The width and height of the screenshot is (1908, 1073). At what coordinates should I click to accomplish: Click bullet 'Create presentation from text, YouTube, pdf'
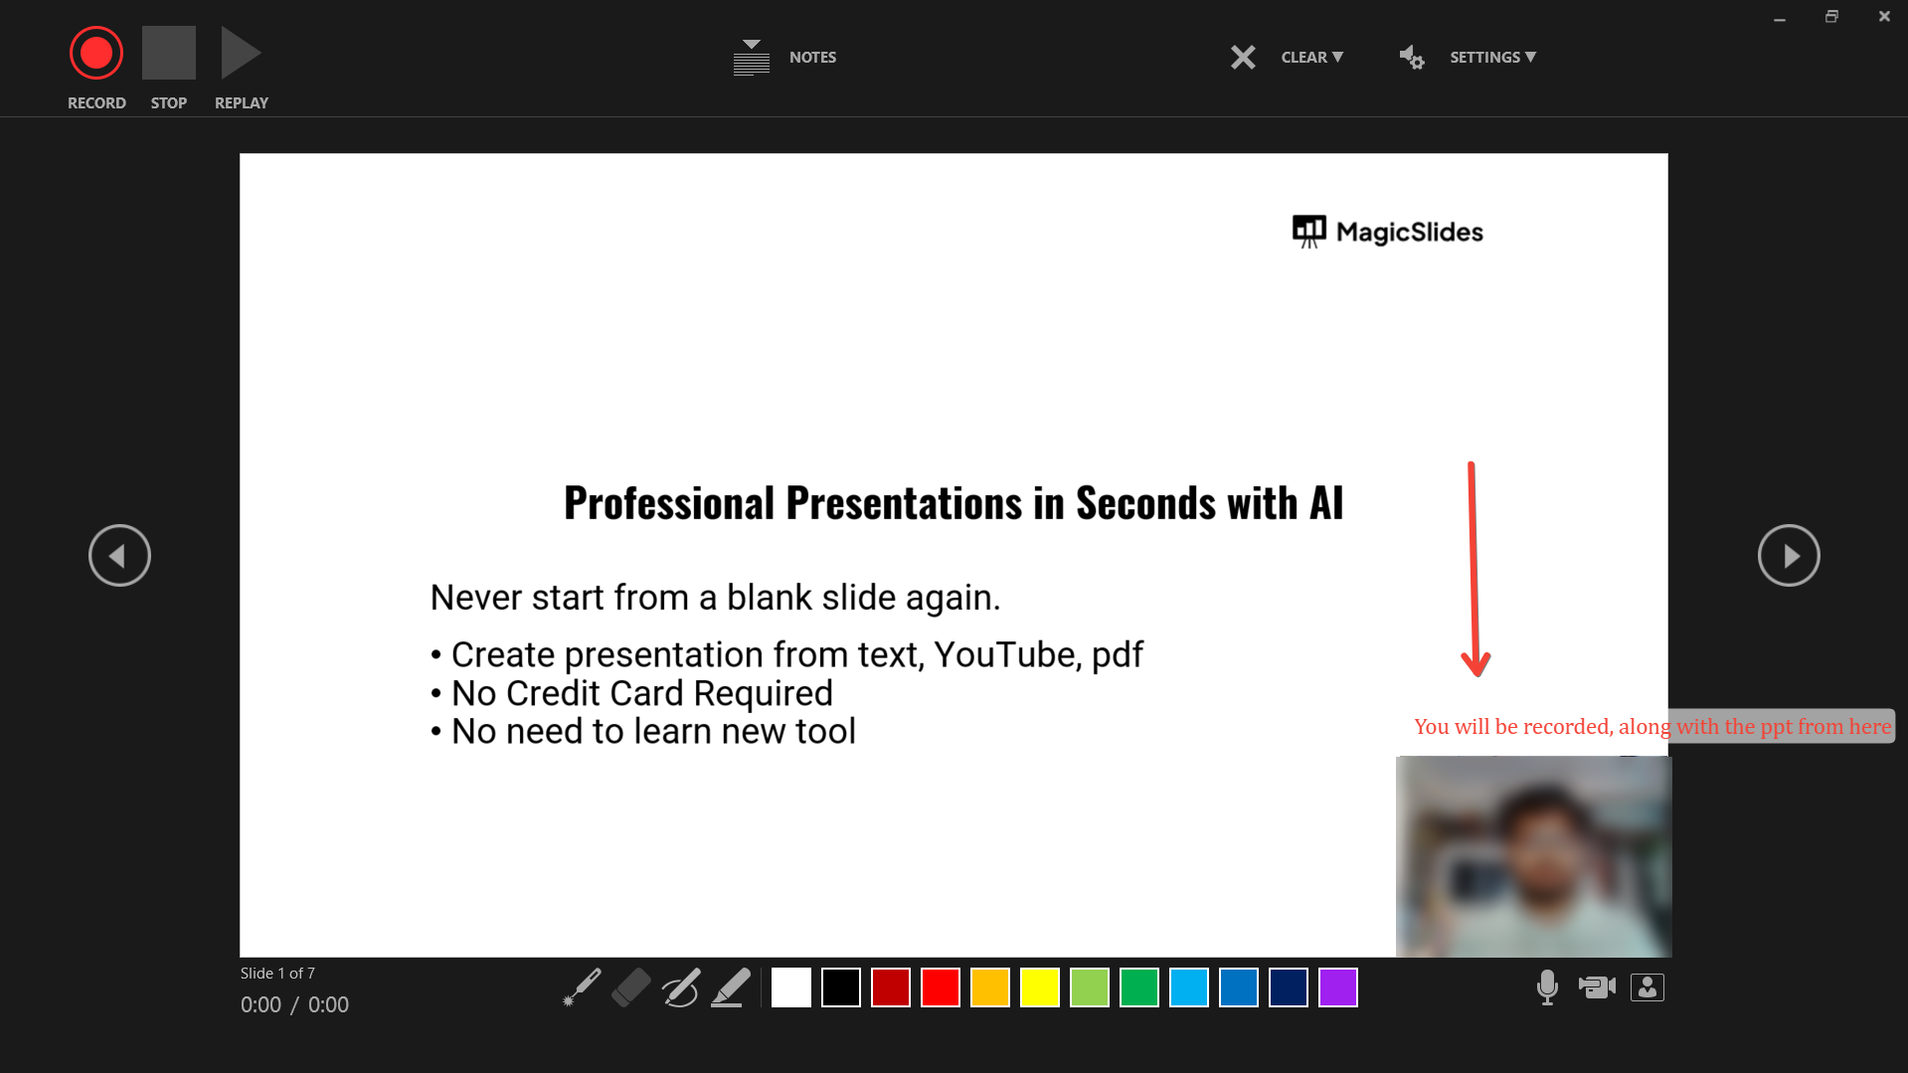point(786,655)
